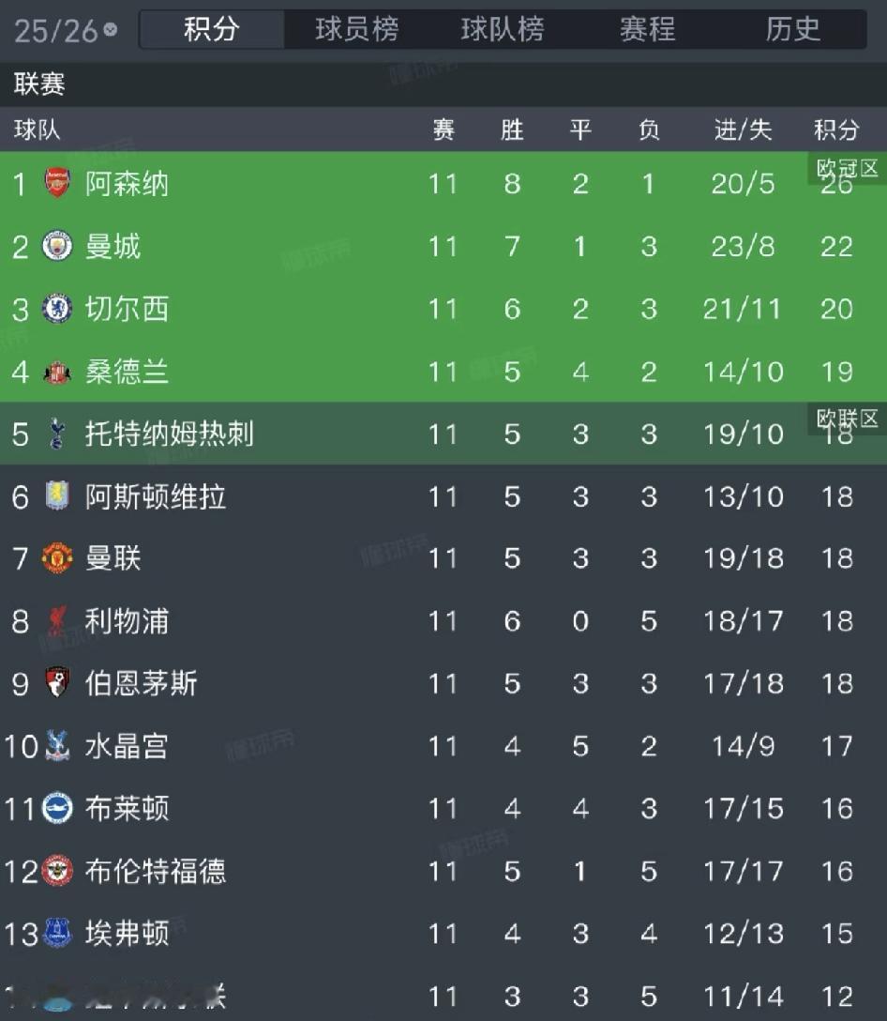
Task: Open the 25/26 season dropdown
Action: pos(66,31)
